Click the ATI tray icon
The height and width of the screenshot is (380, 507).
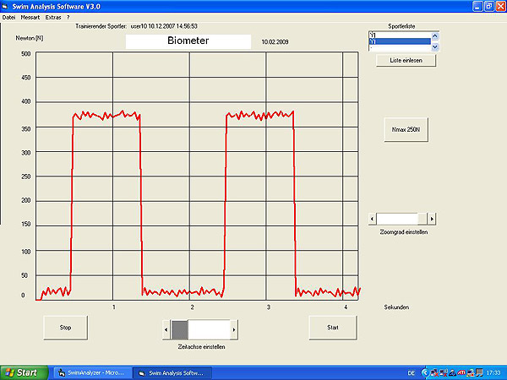(462, 372)
